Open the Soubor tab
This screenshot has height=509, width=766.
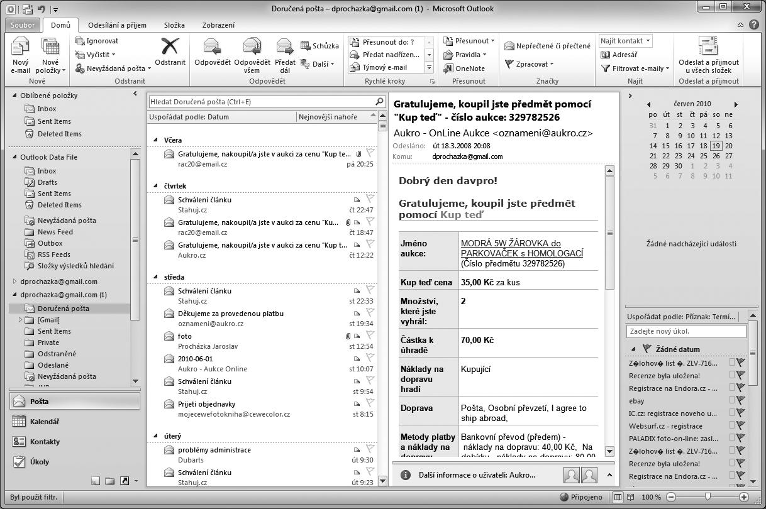(x=24, y=25)
